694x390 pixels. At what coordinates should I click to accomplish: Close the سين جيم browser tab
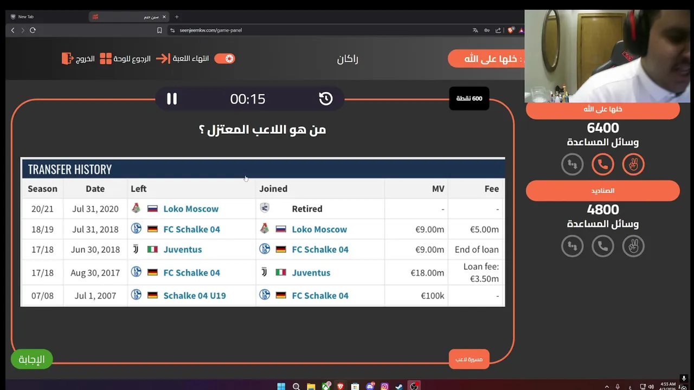tap(164, 17)
